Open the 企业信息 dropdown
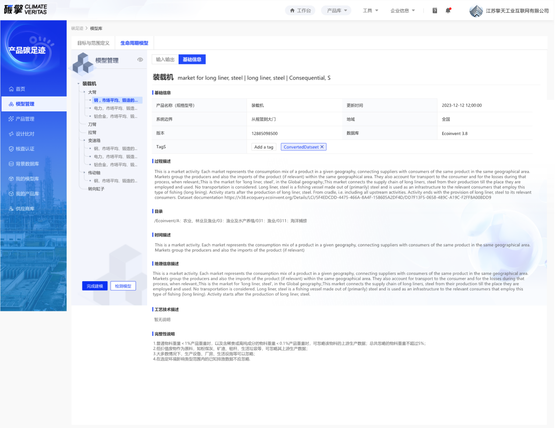This screenshot has height=428, width=555. pos(402,11)
